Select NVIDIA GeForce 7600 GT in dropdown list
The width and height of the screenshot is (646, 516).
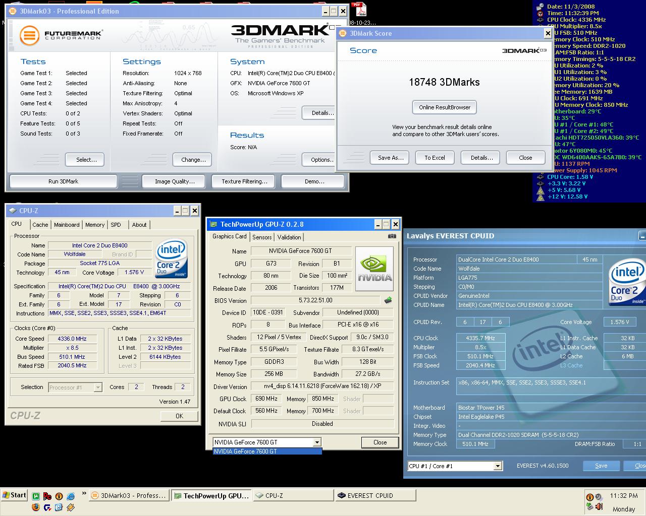(x=267, y=451)
